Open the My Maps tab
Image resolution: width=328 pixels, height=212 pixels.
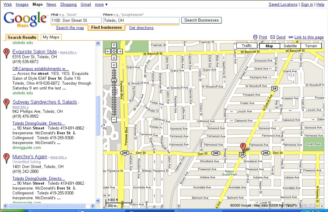click(51, 37)
